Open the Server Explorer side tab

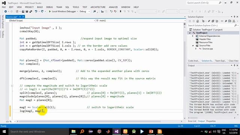(x=3, y=22)
